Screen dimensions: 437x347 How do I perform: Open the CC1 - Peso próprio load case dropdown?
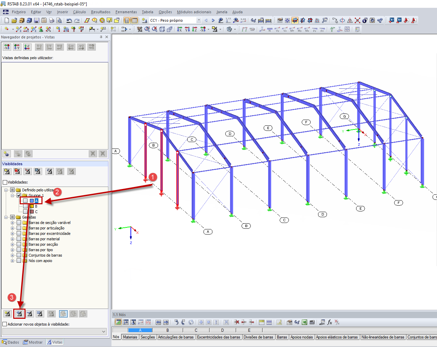[x=199, y=20]
